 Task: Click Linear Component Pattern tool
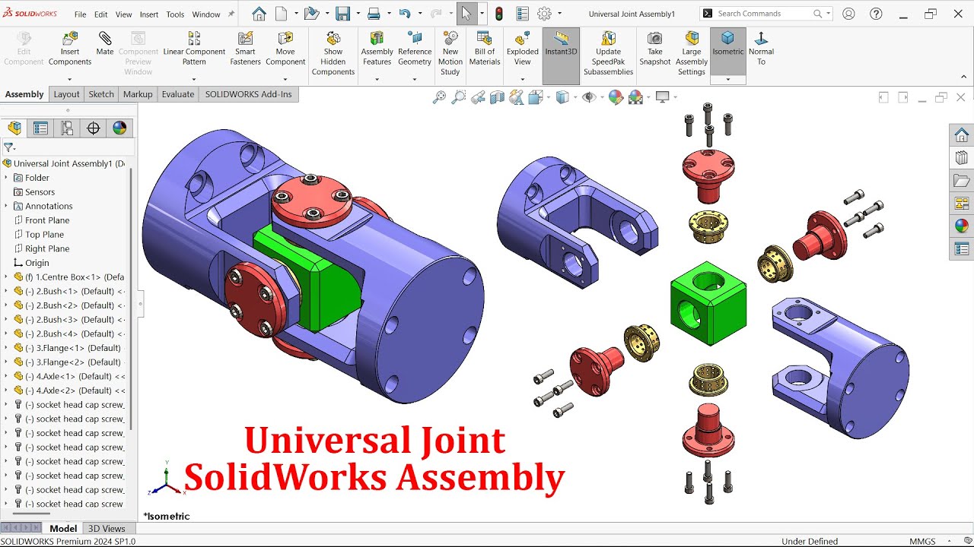coord(194,49)
